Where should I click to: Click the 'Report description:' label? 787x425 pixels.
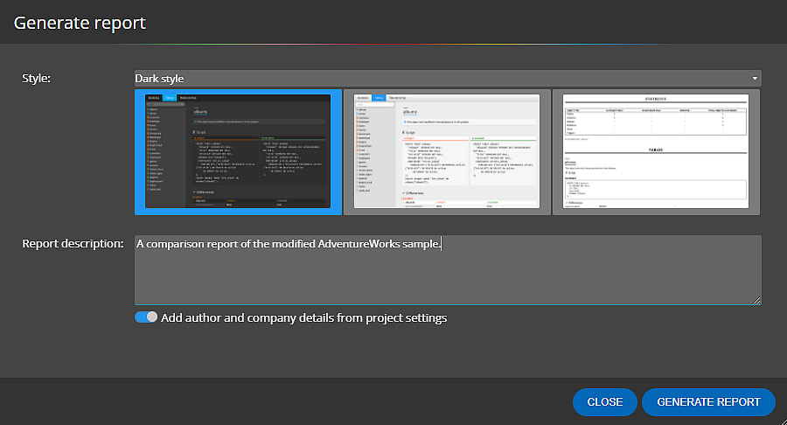coord(73,243)
